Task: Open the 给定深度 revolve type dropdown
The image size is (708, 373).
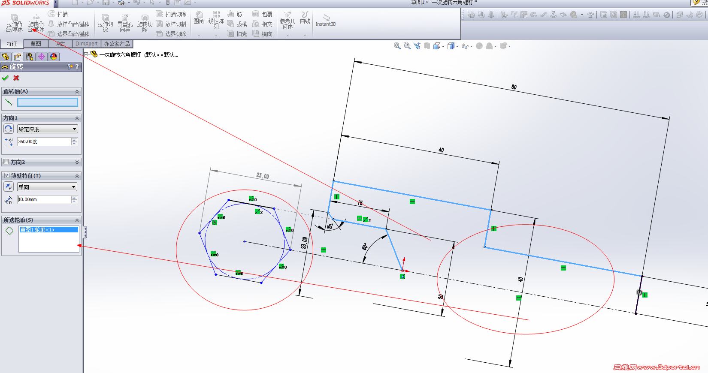Action: pyautogui.click(x=47, y=129)
